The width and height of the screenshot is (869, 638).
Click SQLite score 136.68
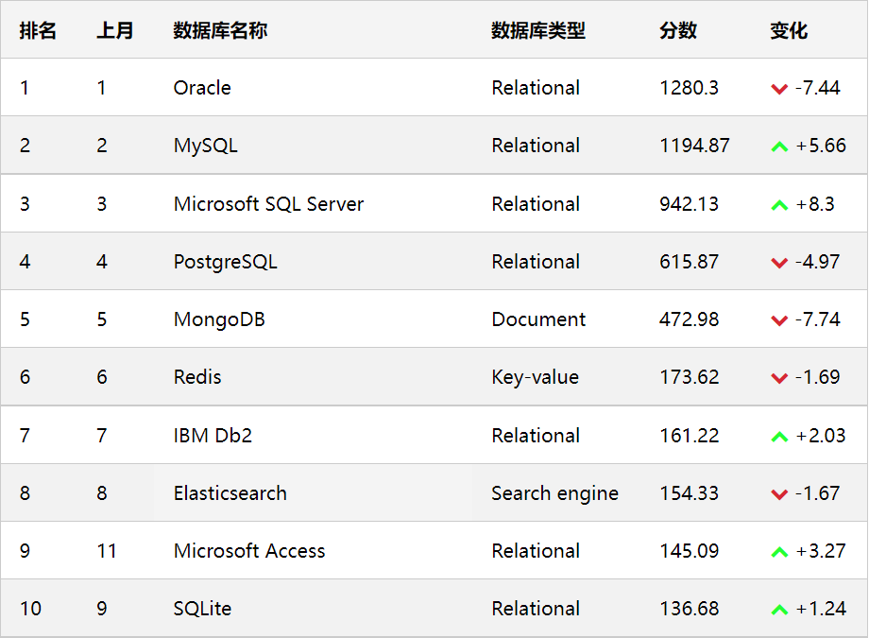tap(689, 609)
